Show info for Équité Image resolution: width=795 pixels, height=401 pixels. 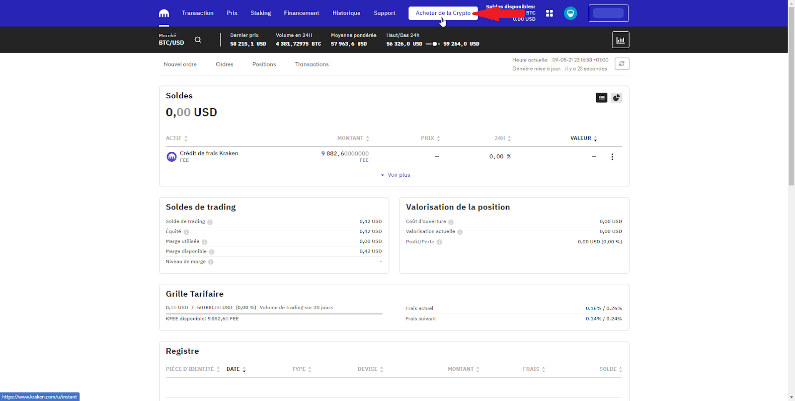point(186,232)
